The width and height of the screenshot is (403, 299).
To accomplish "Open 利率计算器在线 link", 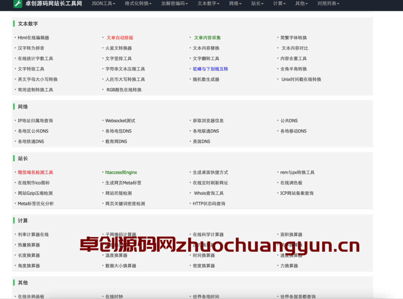I will [33, 234].
